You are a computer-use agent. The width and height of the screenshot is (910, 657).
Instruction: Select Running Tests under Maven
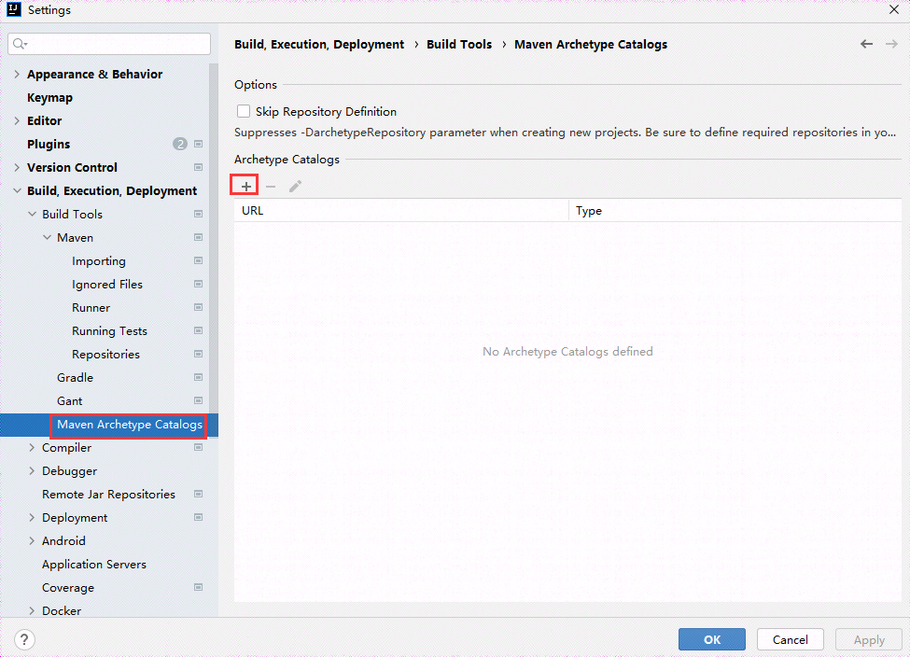(x=110, y=330)
